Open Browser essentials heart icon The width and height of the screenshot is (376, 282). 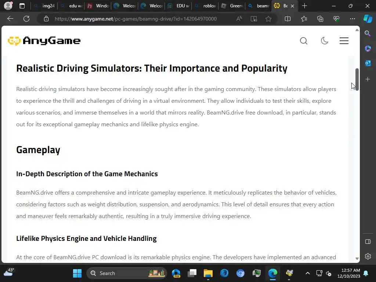pyautogui.click(x=336, y=19)
